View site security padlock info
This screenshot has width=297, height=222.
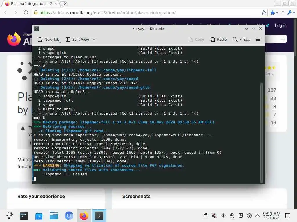[35, 12]
